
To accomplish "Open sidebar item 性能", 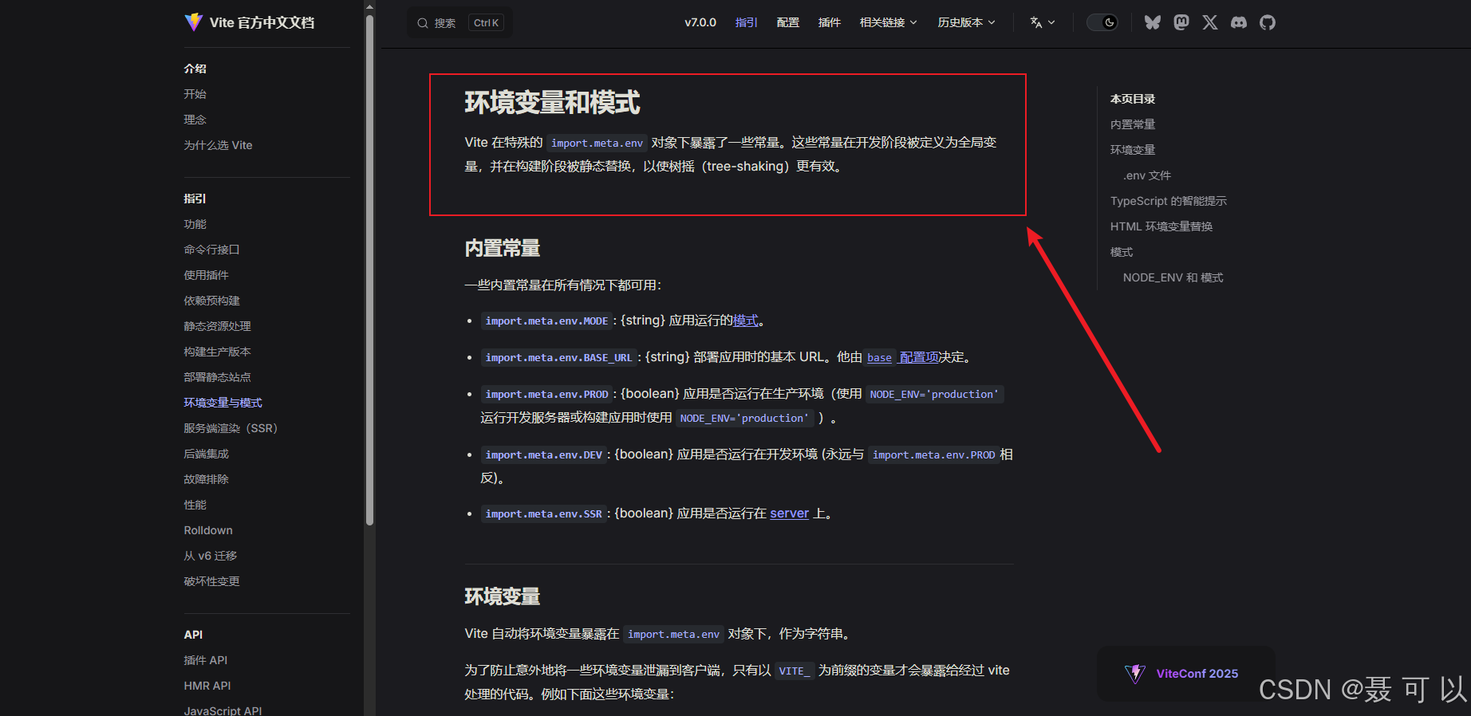I will click(195, 505).
